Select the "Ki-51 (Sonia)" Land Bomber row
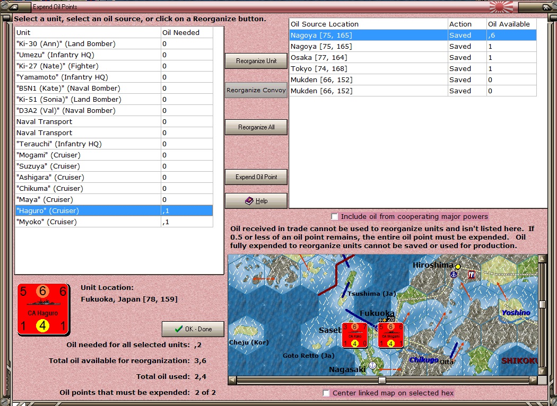Screen dimensions: 557x406 pos(114,99)
